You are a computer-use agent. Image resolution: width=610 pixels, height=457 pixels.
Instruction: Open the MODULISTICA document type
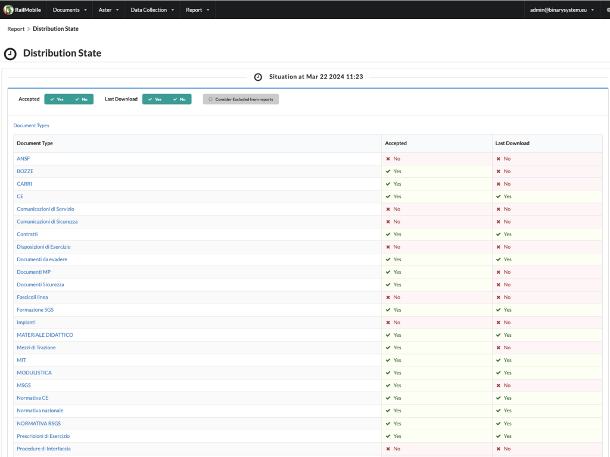pos(34,373)
